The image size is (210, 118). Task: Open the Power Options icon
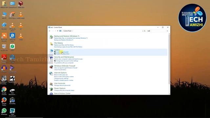(51, 89)
